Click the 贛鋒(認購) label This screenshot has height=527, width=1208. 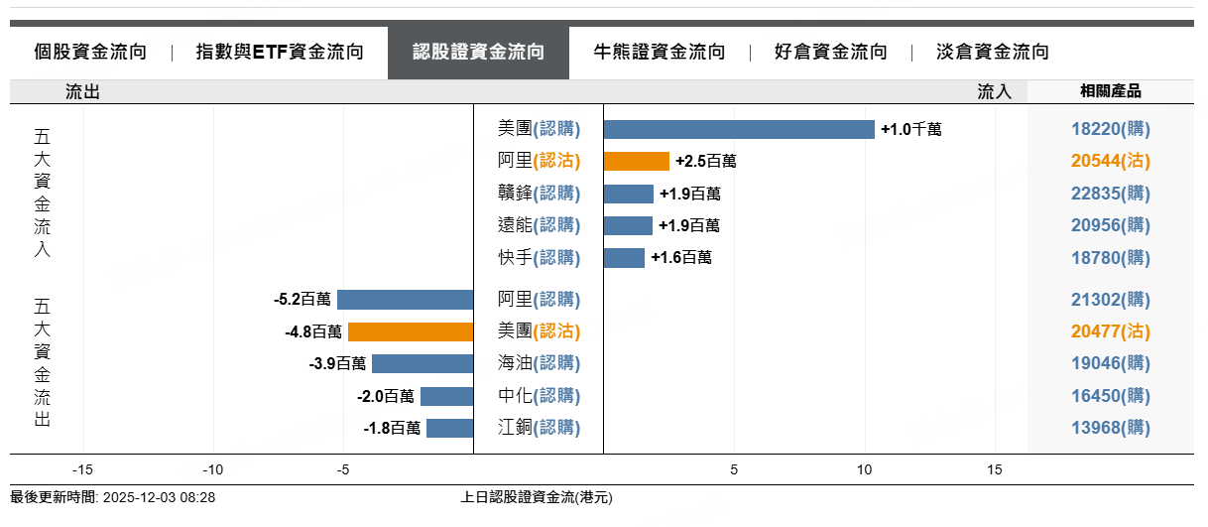pyautogui.click(x=539, y=194)
